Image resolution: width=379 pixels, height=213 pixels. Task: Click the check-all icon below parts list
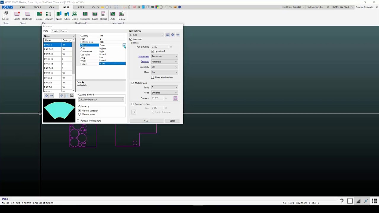coord(72,96)
